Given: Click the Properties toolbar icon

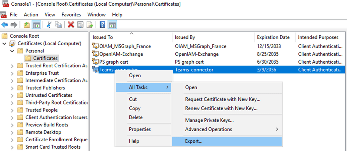Looking at the screenshot, I should (x=80, y=25).
